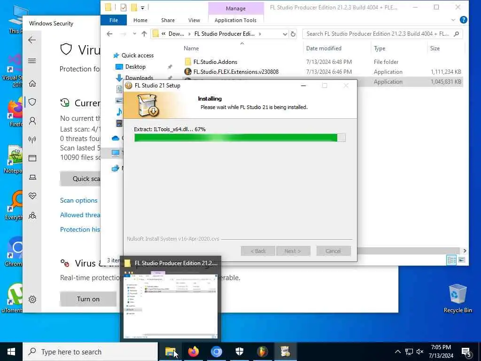
Task: Select FL.Studio.FLEX.Extensions.v230808 file
Action: (x=236, y=72)
